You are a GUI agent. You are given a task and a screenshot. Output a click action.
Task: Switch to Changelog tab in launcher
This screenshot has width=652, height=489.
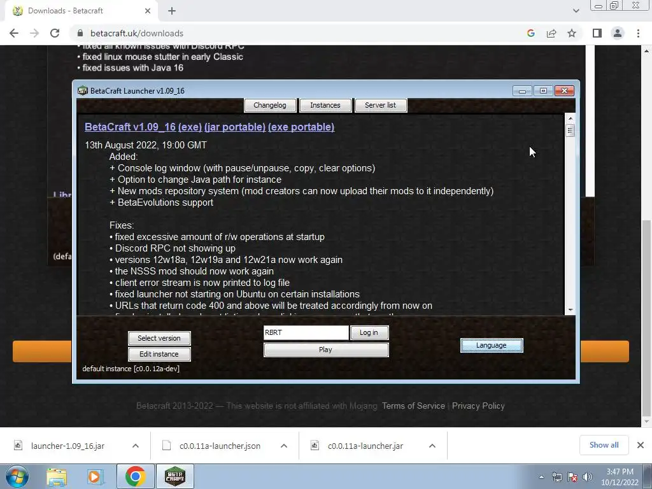tap(270, 105)
